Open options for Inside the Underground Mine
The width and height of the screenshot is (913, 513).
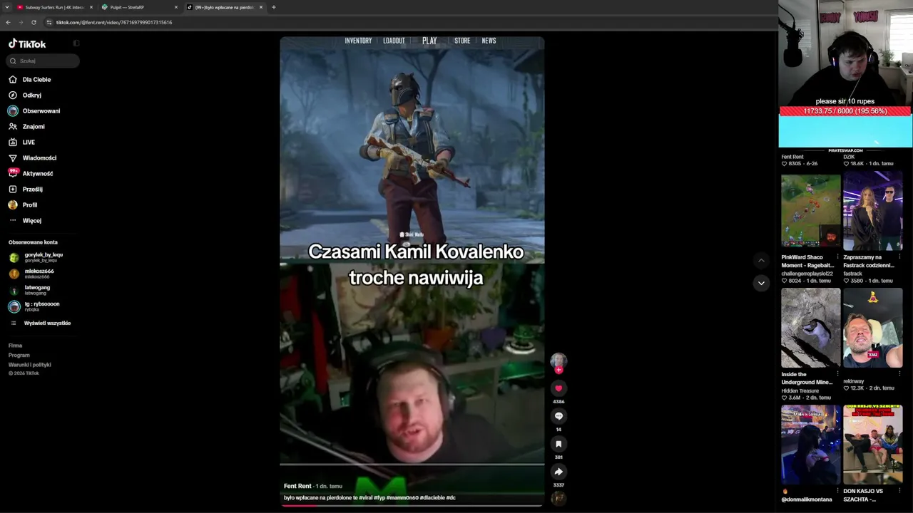click(x=837, y=374)
